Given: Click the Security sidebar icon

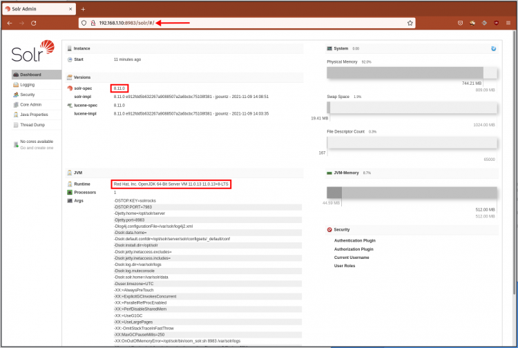Looking at the screenshot, I should coord(16,95).
